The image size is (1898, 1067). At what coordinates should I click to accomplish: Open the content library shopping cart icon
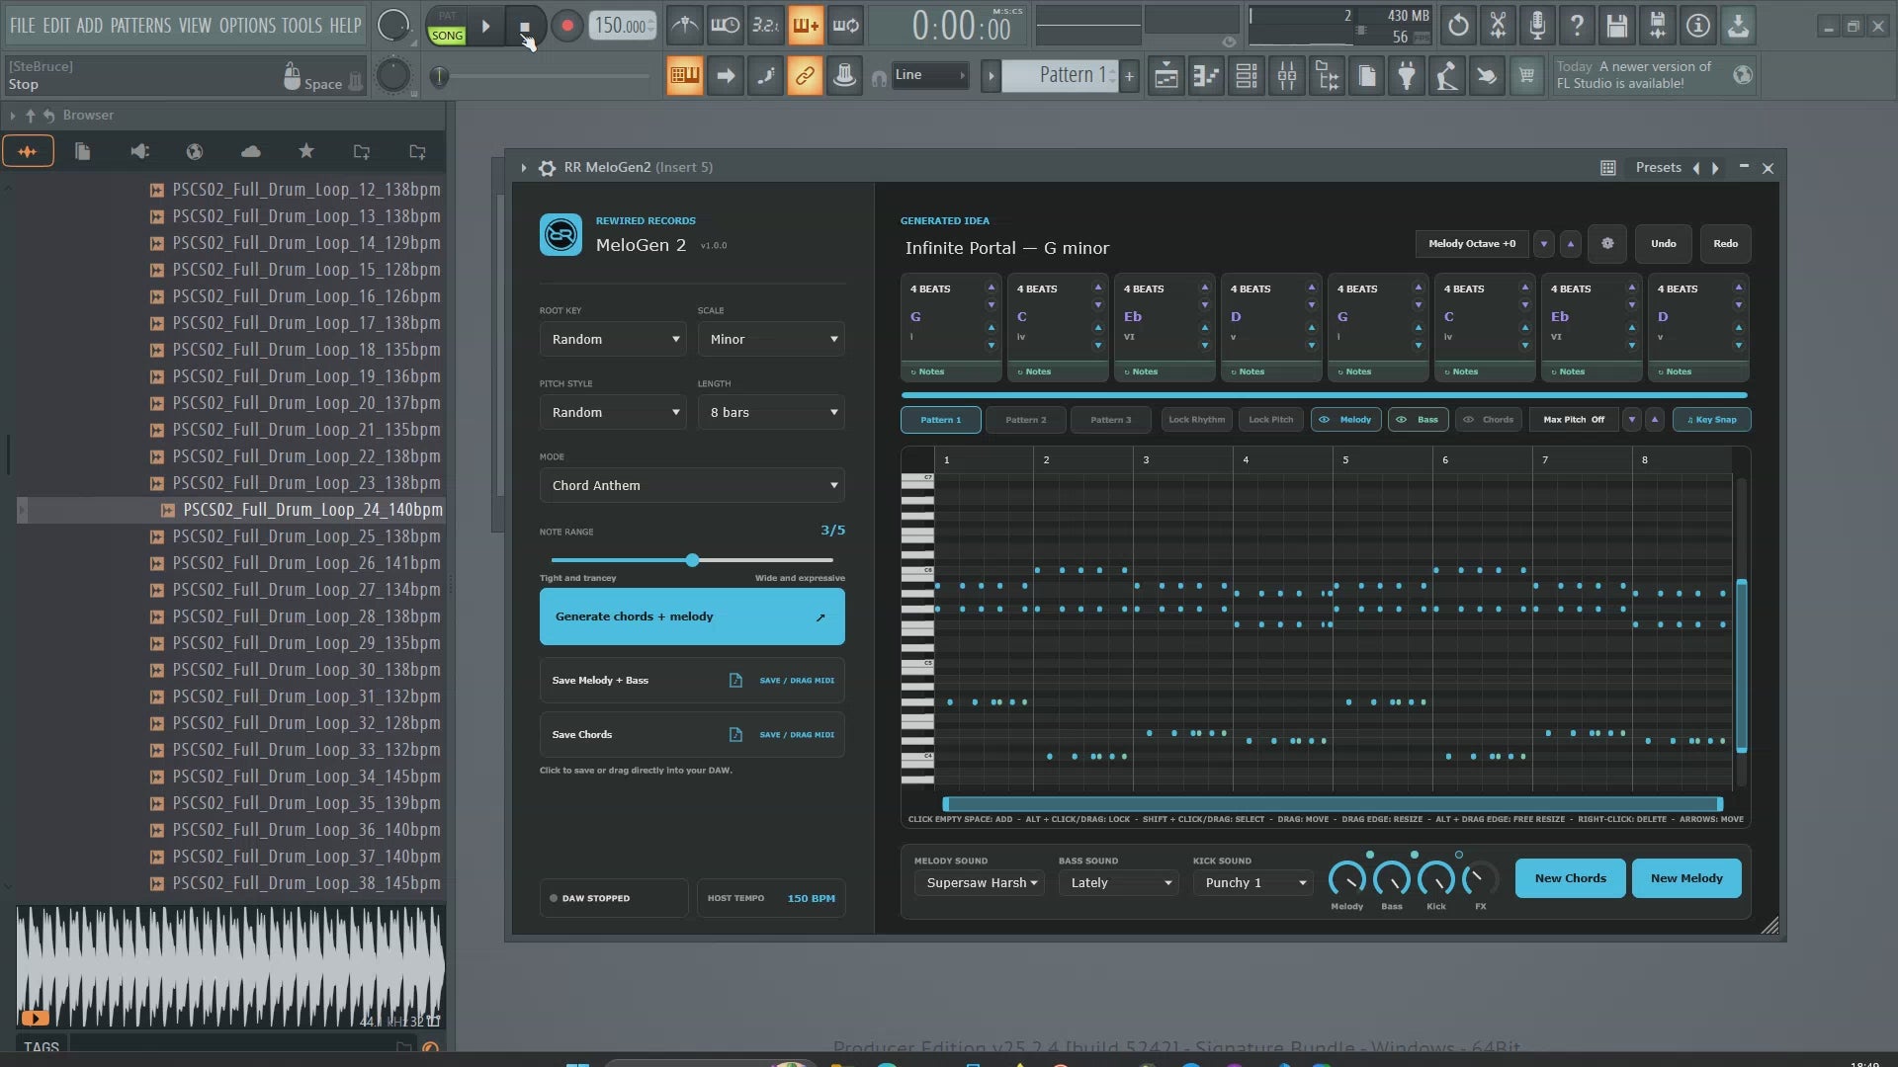tap(1527, 76)
